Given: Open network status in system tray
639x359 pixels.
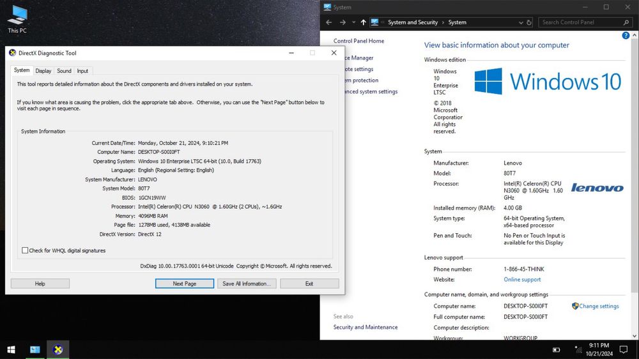Looking at the screenshot, I should [x=578, y=349].
